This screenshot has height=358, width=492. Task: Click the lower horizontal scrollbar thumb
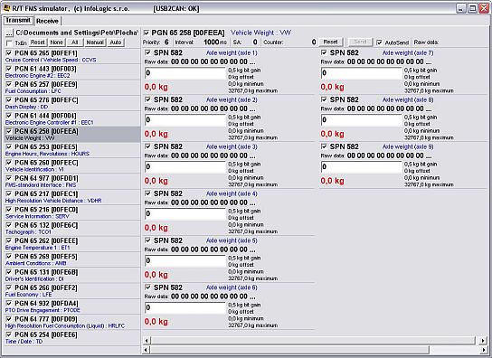click(289, 349)
